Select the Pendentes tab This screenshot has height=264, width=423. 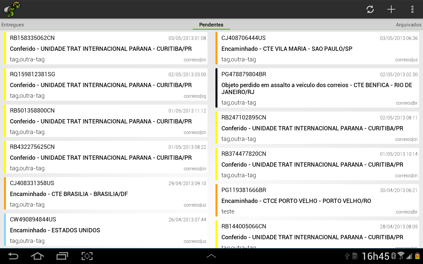coord(211,25)
